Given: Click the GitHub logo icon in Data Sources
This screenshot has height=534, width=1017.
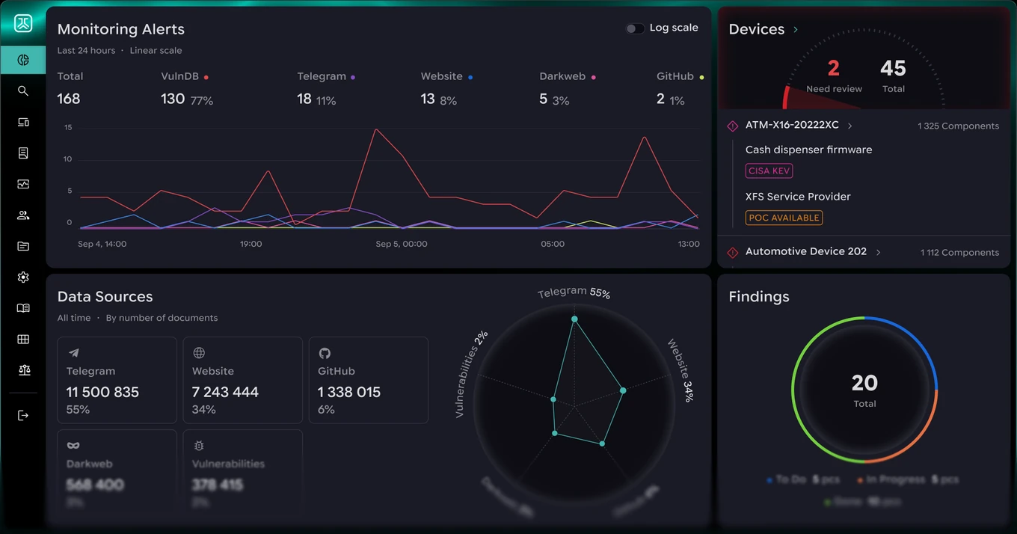Looking at the screenshot, I should [325, 353].
